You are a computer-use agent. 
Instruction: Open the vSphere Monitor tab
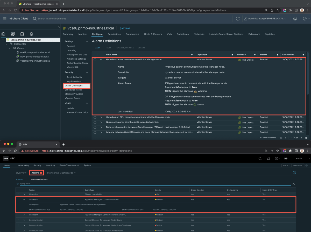83,34
